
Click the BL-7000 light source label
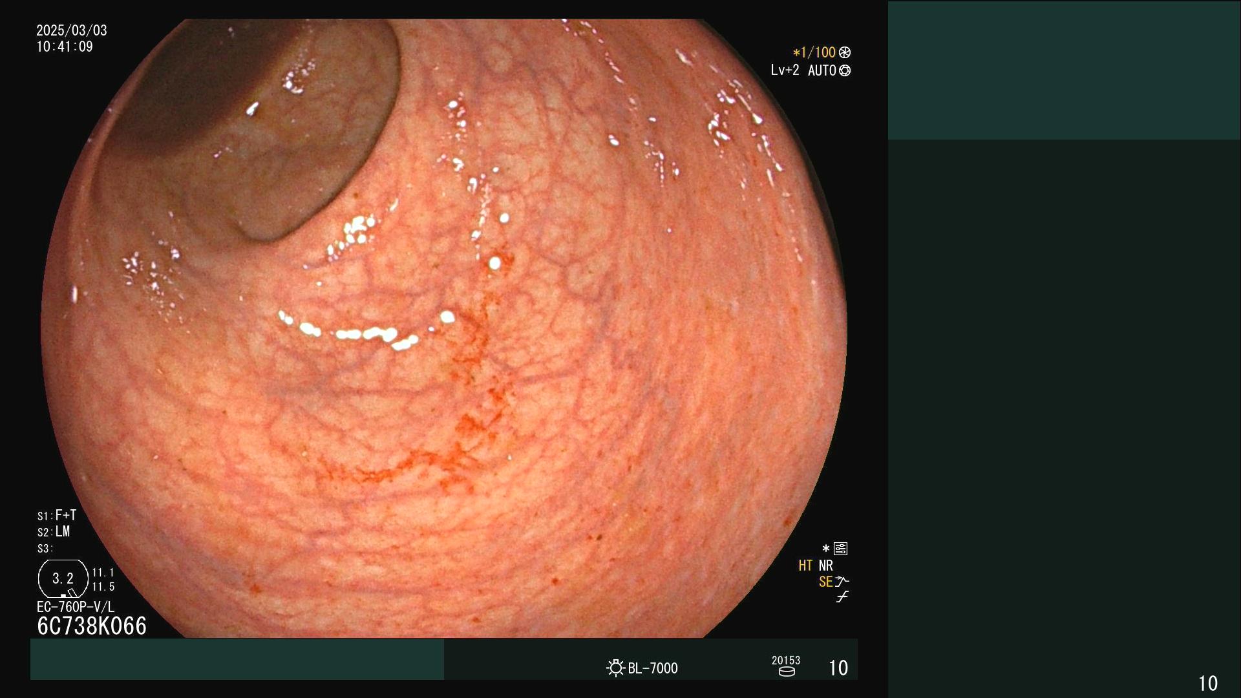[653, 668]
